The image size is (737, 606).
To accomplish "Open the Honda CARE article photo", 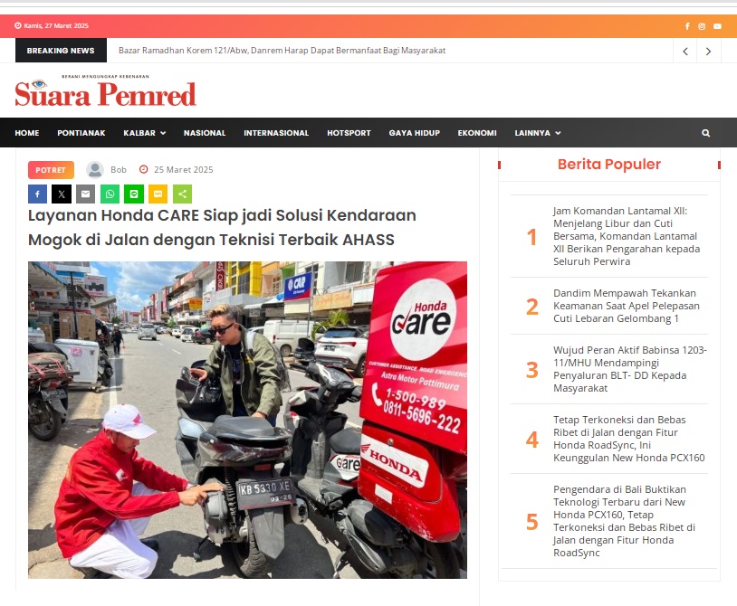I will (x=247, y=420).
